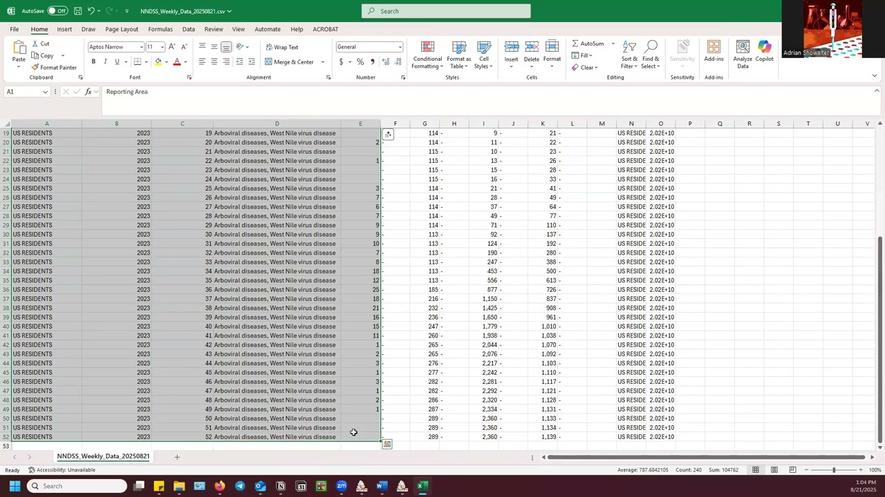Open the Windows Start menu
This screenshot has width=885, height=497.
pyautogui.click(x=15, y=486)
